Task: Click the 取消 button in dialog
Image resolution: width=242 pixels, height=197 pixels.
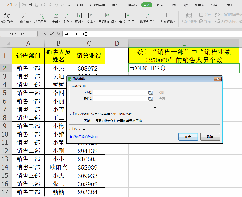Action: point(210,137)
